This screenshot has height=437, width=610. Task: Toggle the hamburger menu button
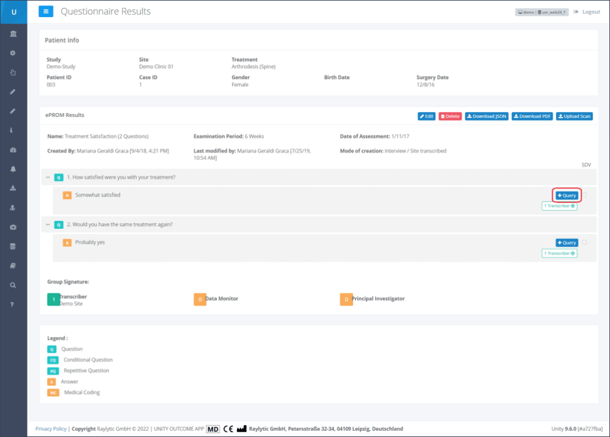(46, 12)
